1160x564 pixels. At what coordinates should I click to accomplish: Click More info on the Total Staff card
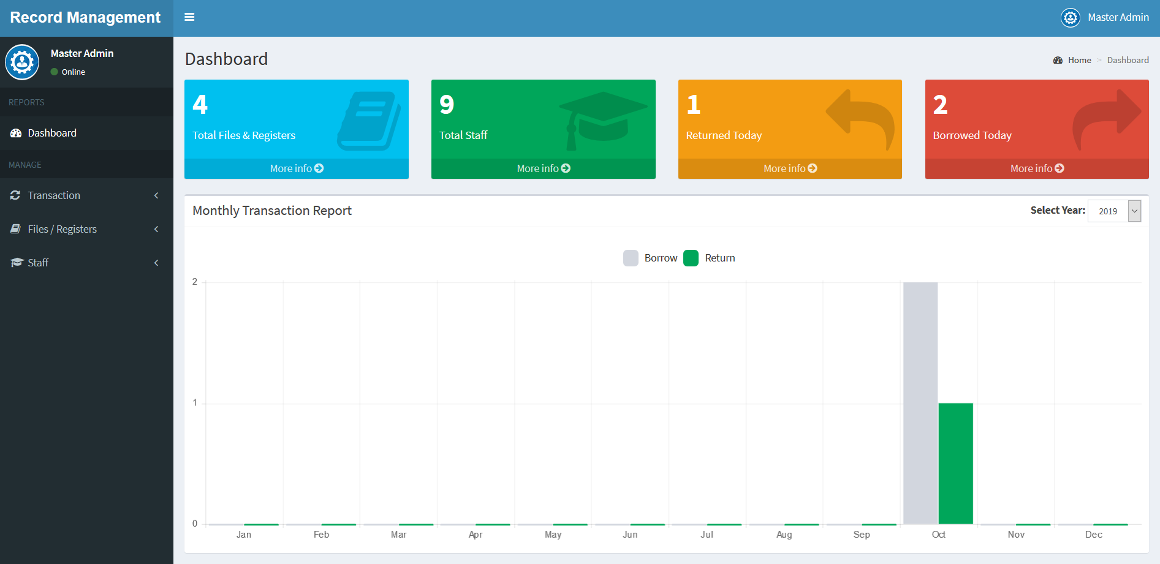click(x=543, y=168)
